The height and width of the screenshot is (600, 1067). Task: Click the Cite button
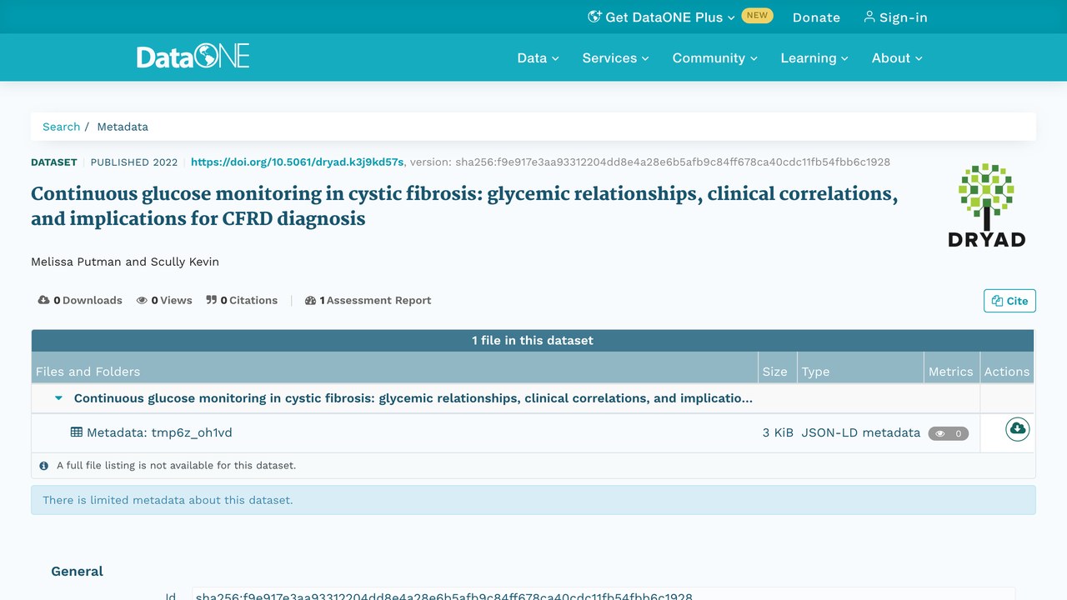tap(1009, 301)
